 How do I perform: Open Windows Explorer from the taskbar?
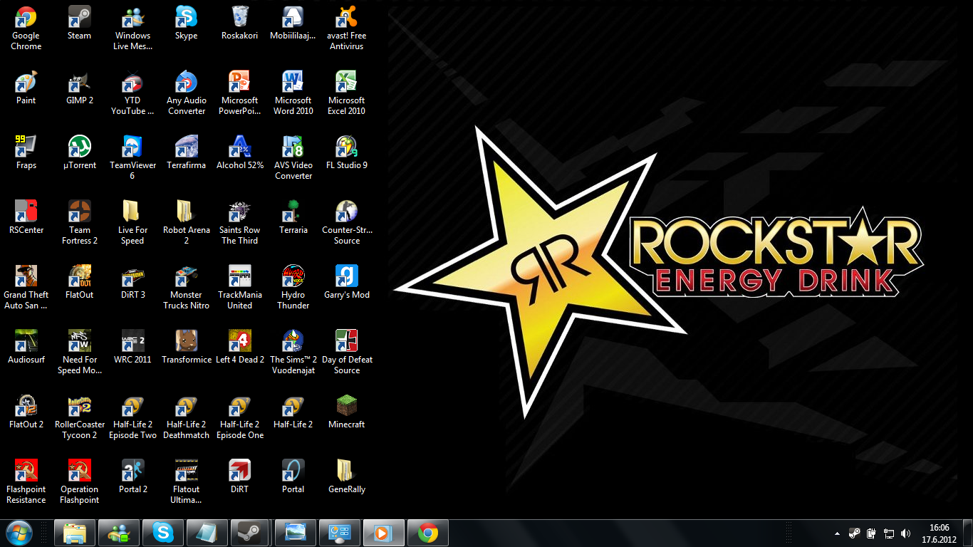pyautogui.click(x=75, y=533)
